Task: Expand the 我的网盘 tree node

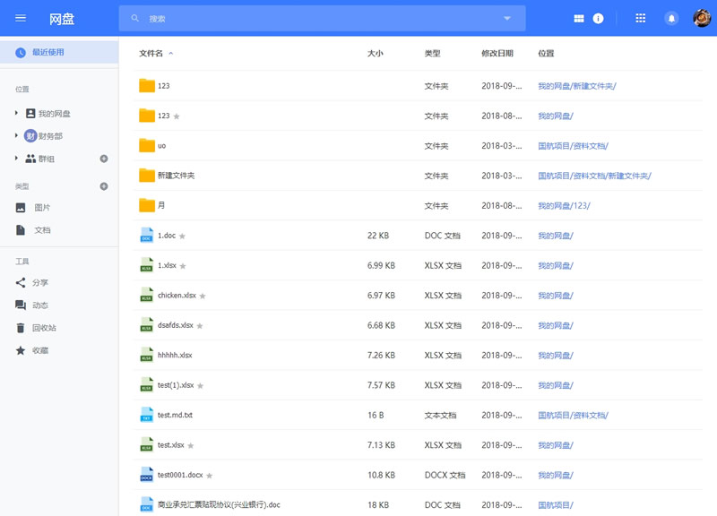Action: pos(16,114)
